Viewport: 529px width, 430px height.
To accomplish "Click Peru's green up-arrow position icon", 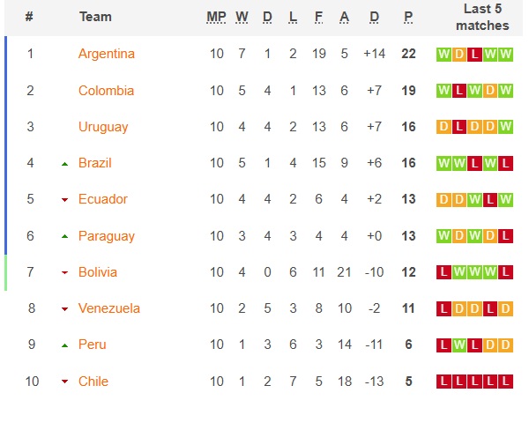I will coord(64,345).
